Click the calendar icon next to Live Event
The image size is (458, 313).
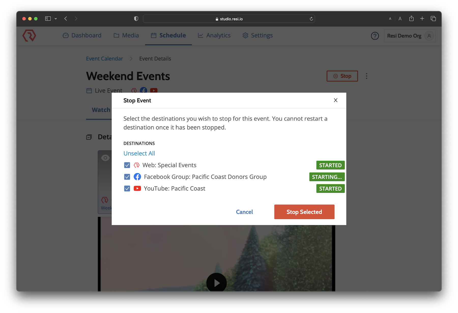click(89, 90)
